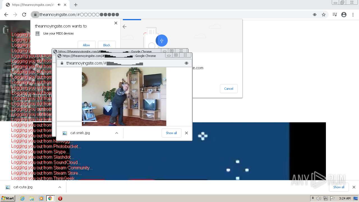The height and width of the screenshot is (202, 359).
Task: Click back arrow in USB device dialog
Action: pyautogui.click(x=125, y=27)
